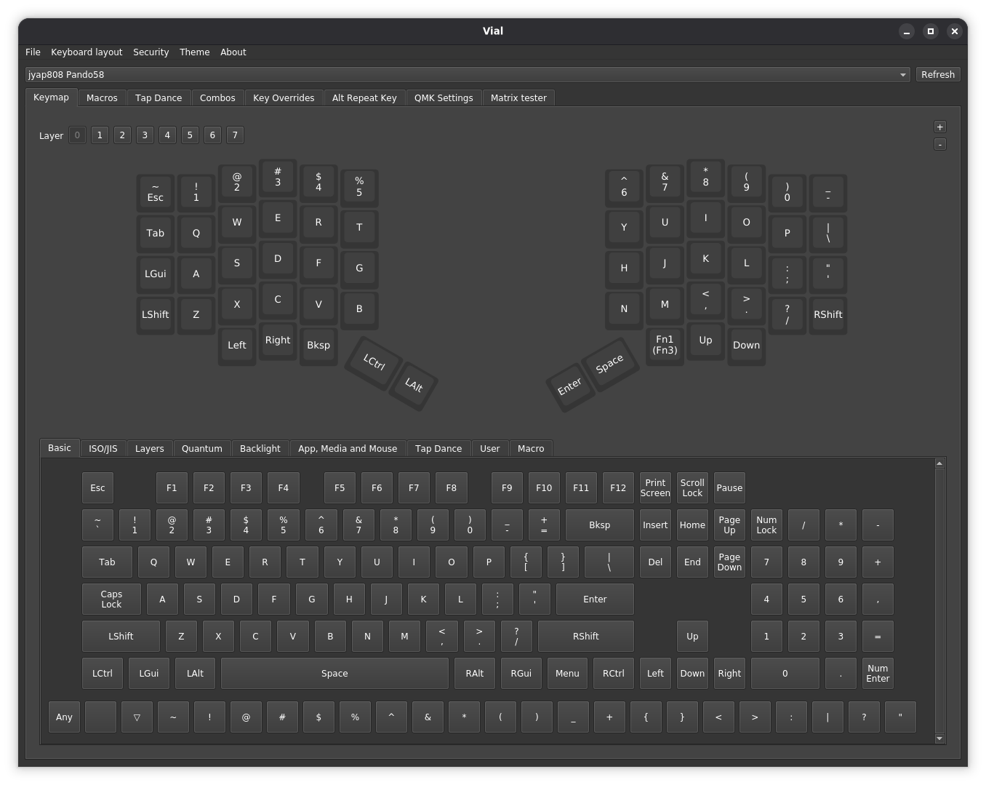The width and height of the screenshot is (986, 785).
Task: Switch to the Matrix tester tab
Action: 518,97
